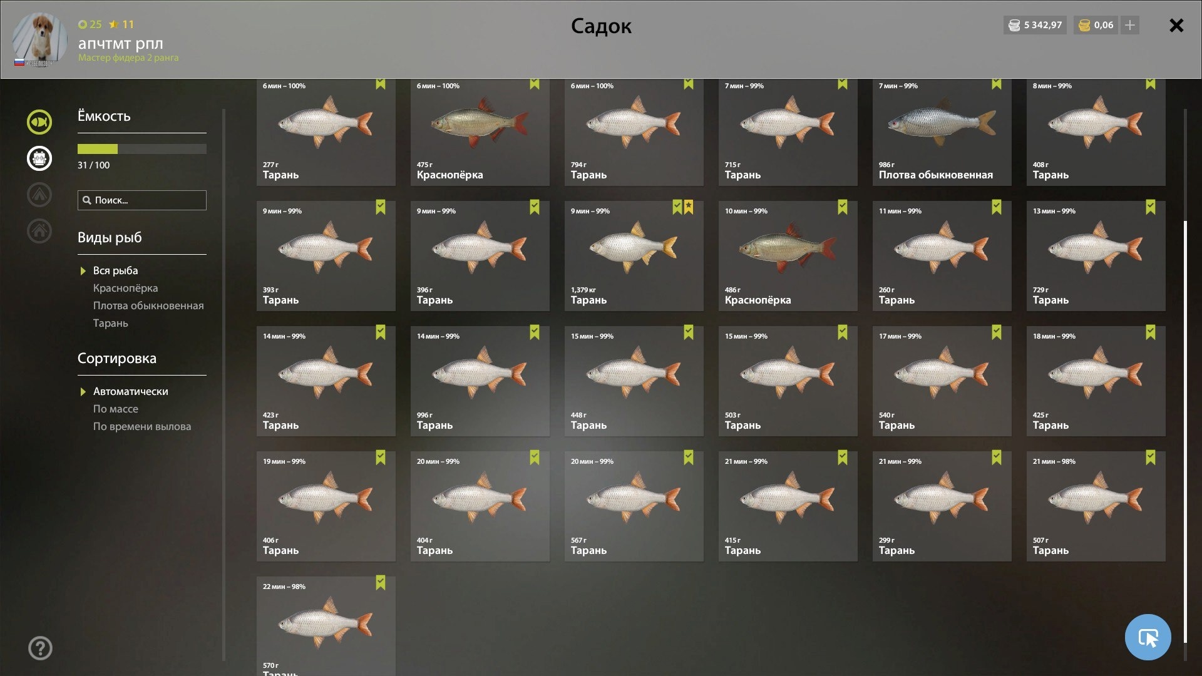Filter fish by Краснопёрка
This screenshot has height=676, width=1202.
click(125, 288)
